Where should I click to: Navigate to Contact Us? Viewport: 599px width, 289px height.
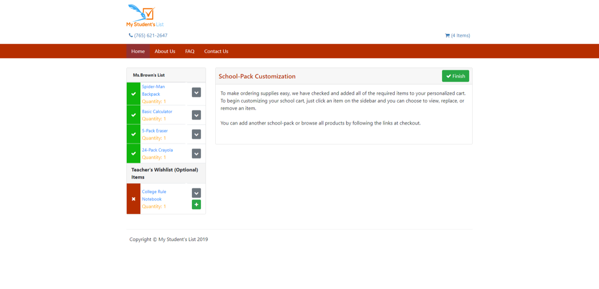(216, 51)
